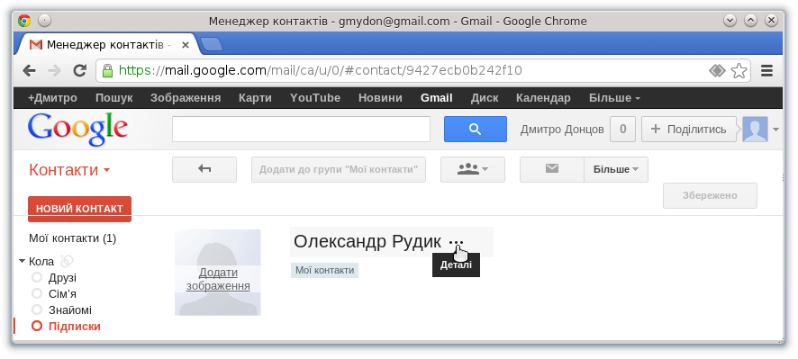Close the Chrome window
Viewport: 798px width, 359px height.
[x=772, y=21]
